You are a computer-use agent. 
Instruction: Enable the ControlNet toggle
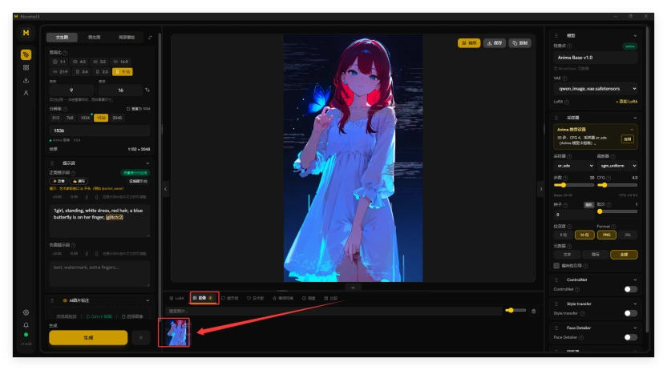coord(630,289)
